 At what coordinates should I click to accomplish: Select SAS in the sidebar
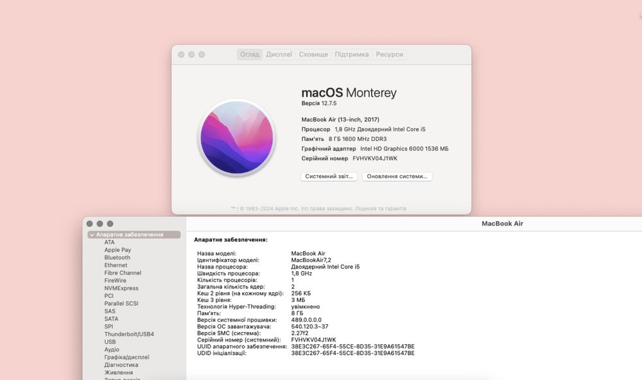click(x=110, y=311)
